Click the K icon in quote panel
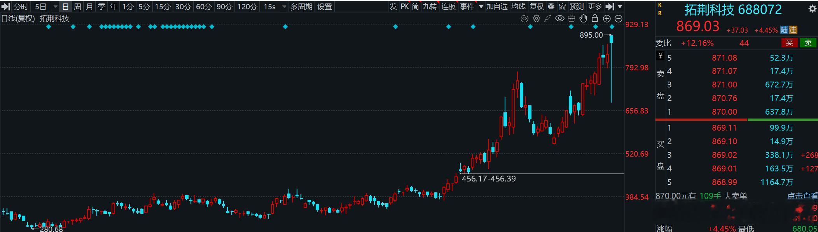The height and width of the screenshot is (232, 818). pyautogui.click(x=660, y=5)
